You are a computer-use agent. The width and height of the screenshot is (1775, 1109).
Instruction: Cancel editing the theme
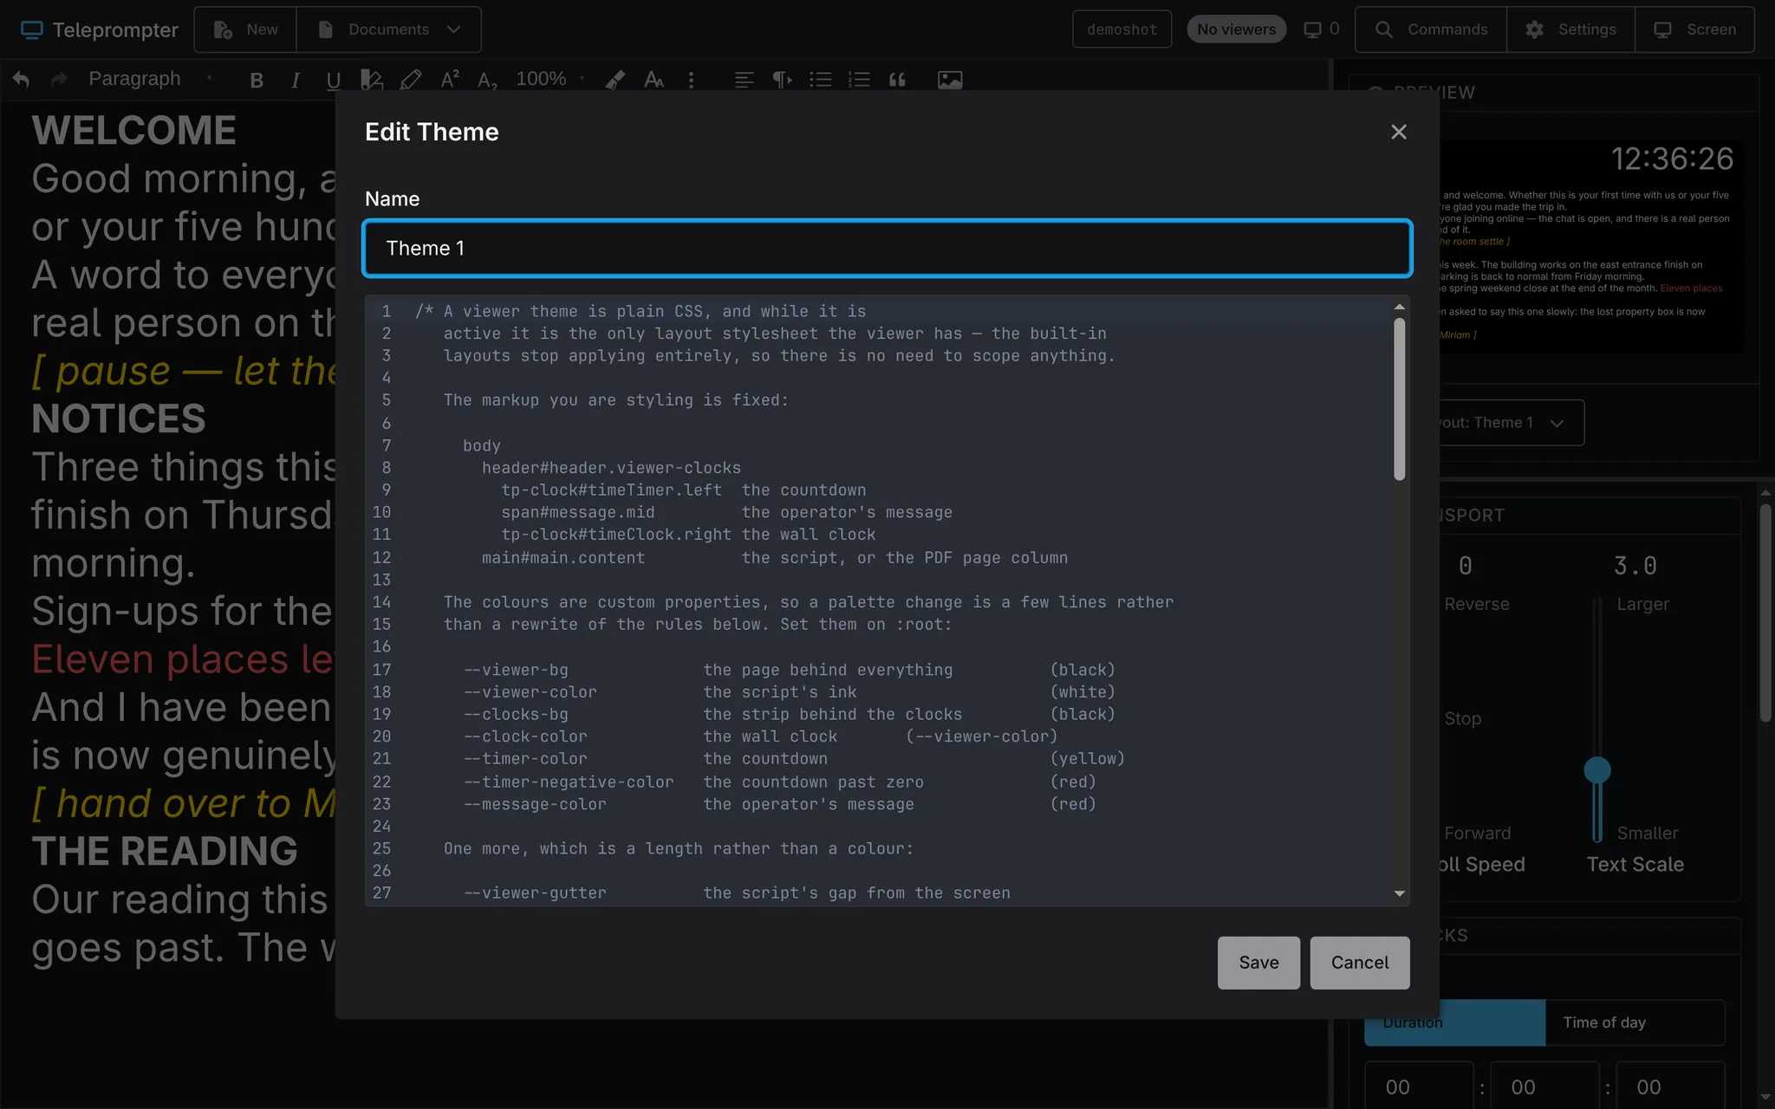point(1359,963)
